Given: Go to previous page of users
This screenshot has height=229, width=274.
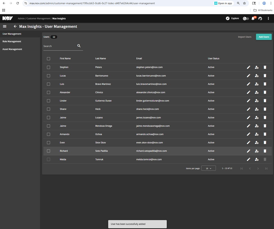Looking at the screenshot, I should (x=250, y=168).
